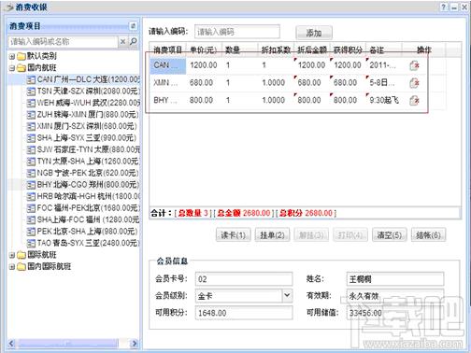This screenshot has height=353, width=471.
Task: Click the 结帐(6) checkout button
Action: click(429, 235)
